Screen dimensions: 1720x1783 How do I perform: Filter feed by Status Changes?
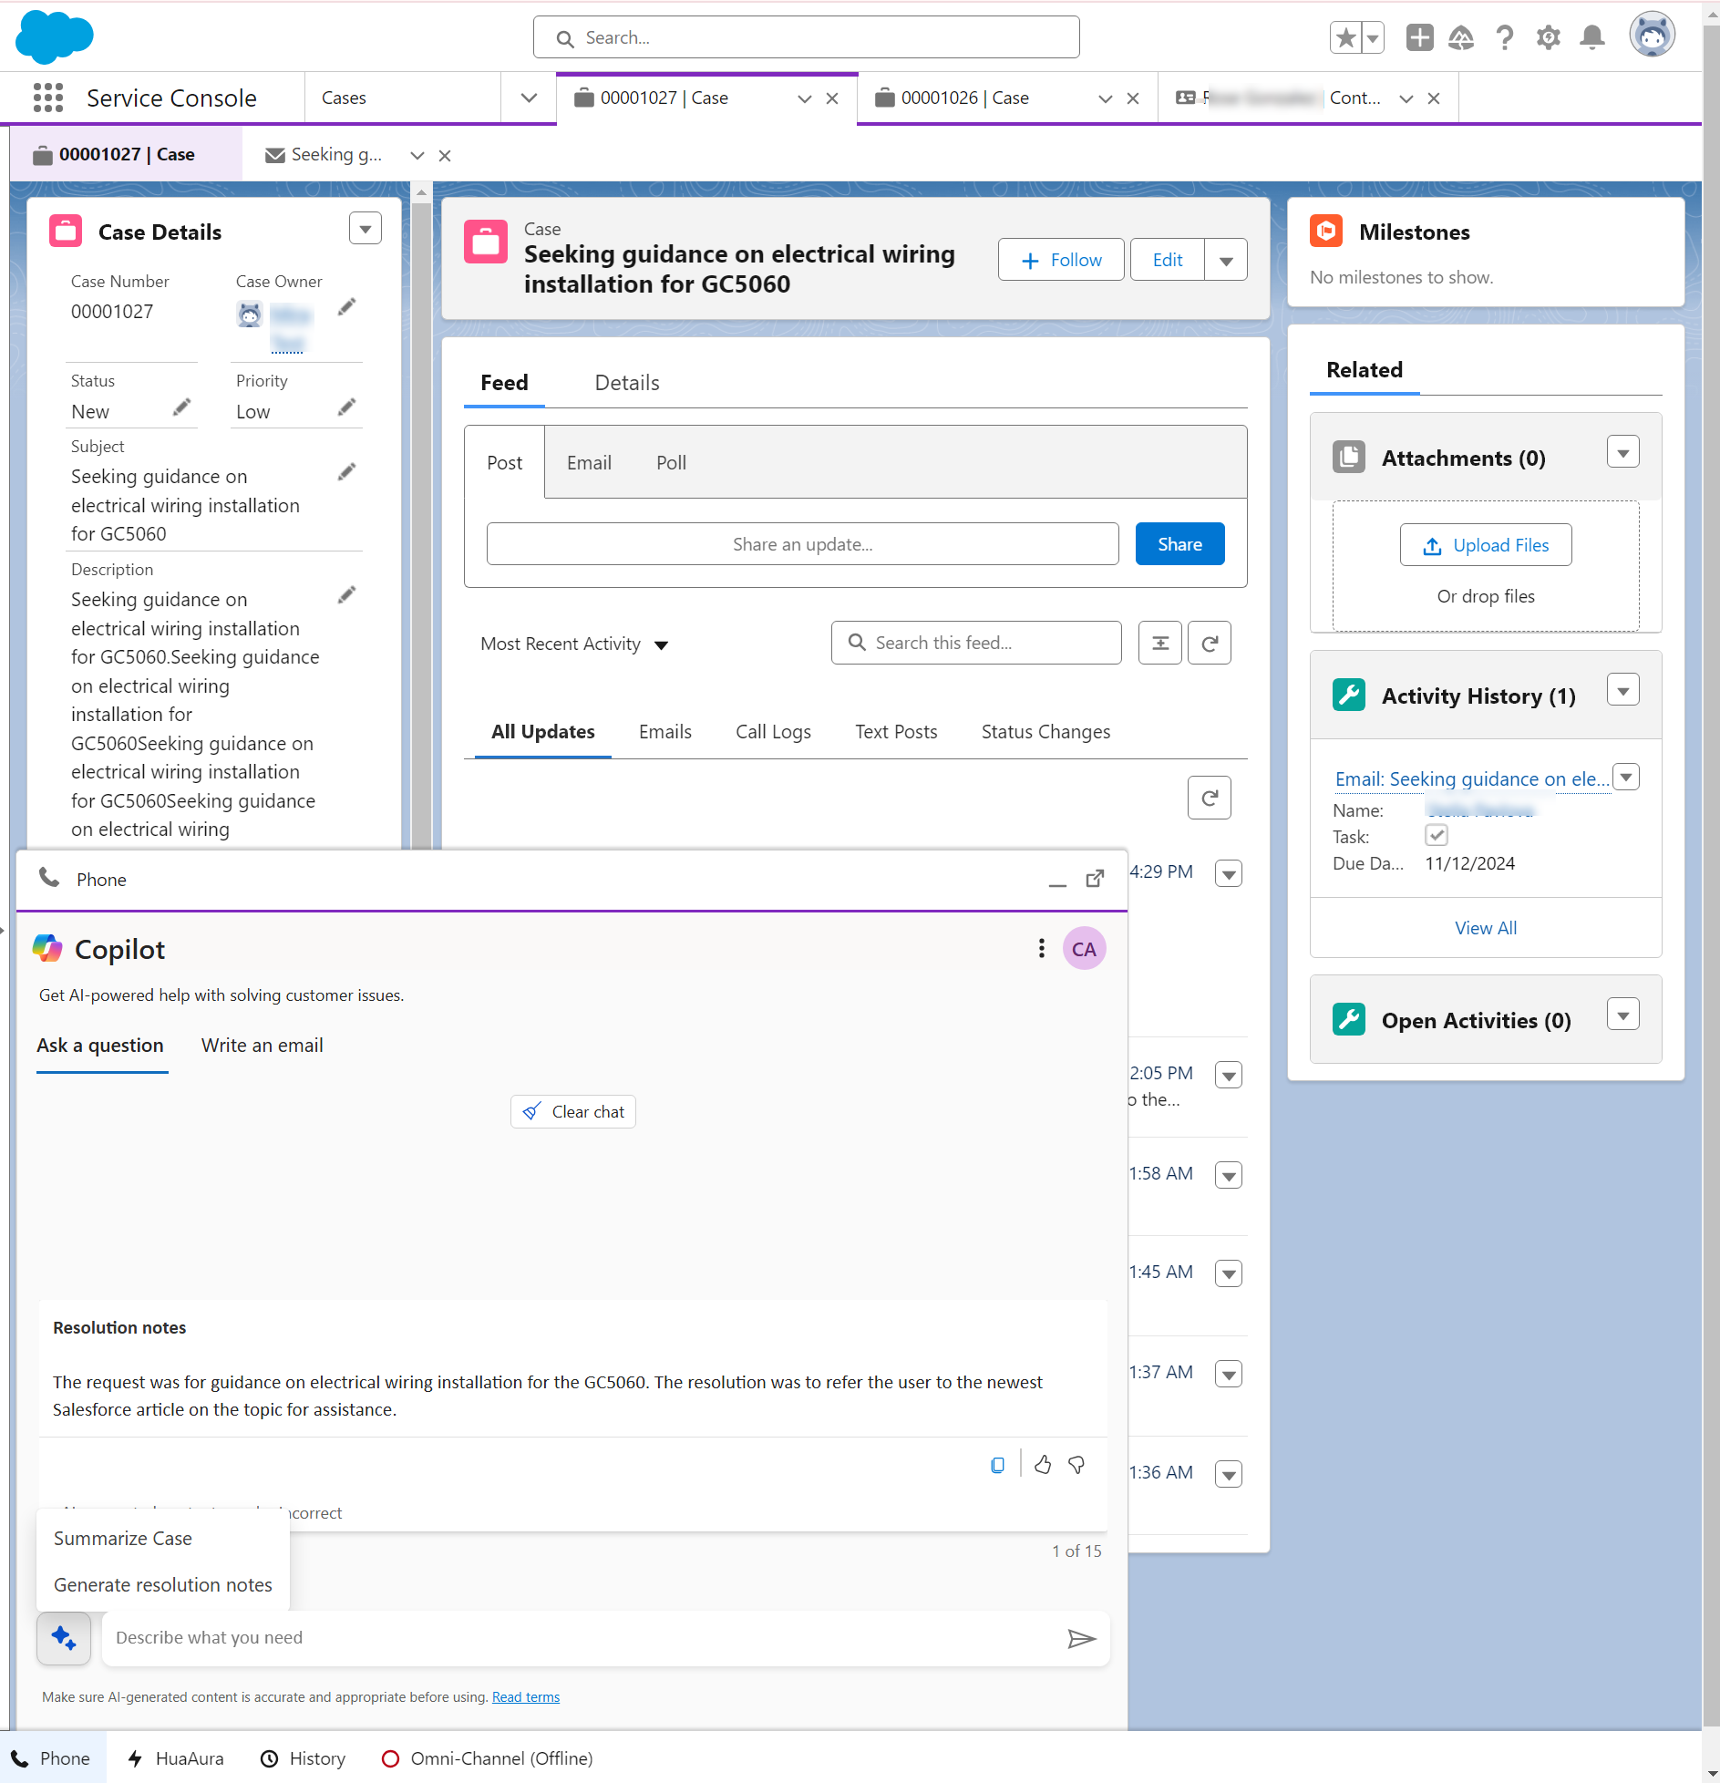[1045, 731]
